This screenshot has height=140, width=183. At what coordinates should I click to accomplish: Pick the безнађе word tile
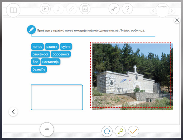(x=39, y=69)
